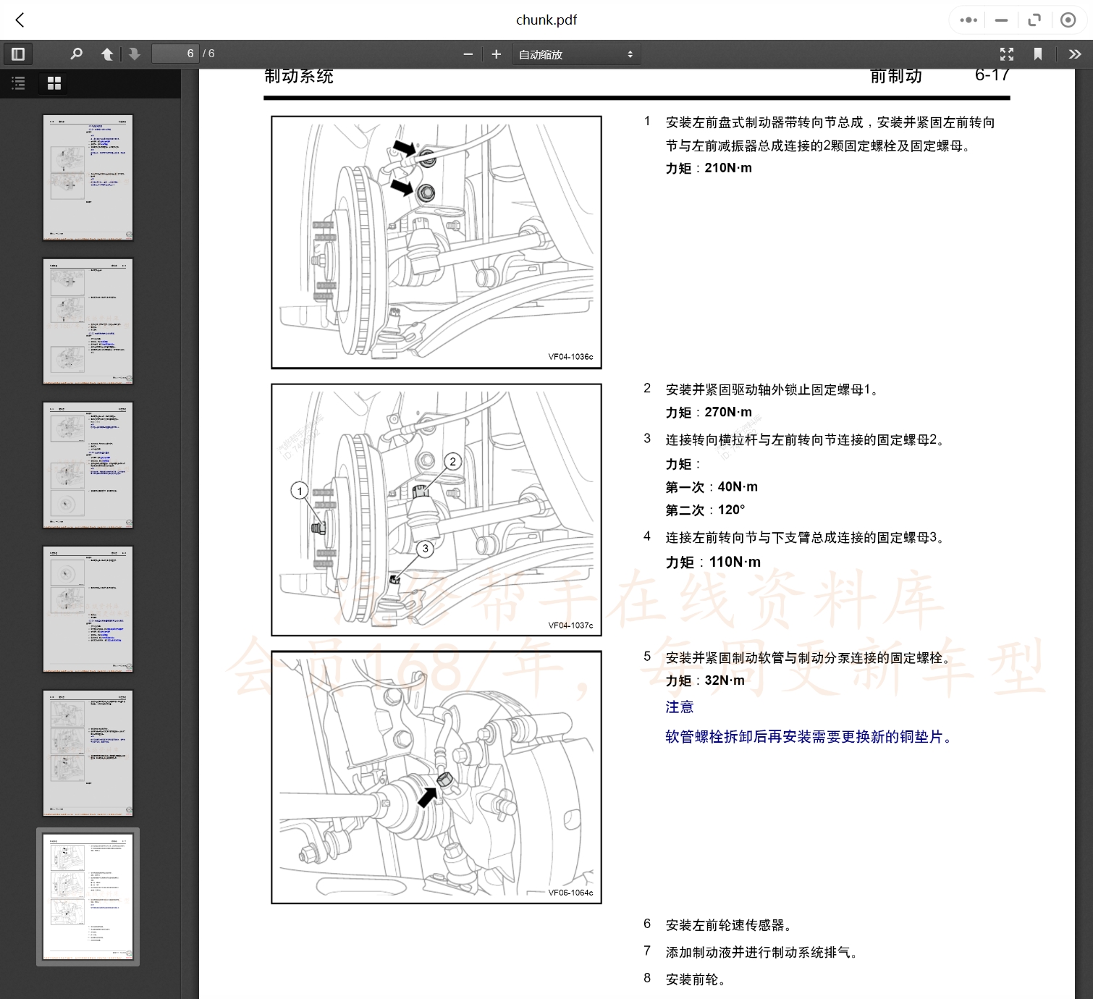Select the last page thumbnail
Viewport: 1093px width, 999px height.
[88, 896]
